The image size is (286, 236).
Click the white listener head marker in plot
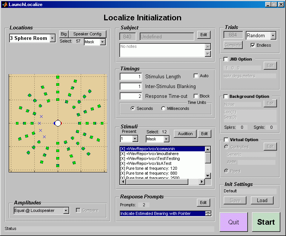[x=58, y=123]
